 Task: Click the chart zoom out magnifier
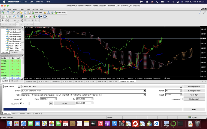[x=18, y=17]
